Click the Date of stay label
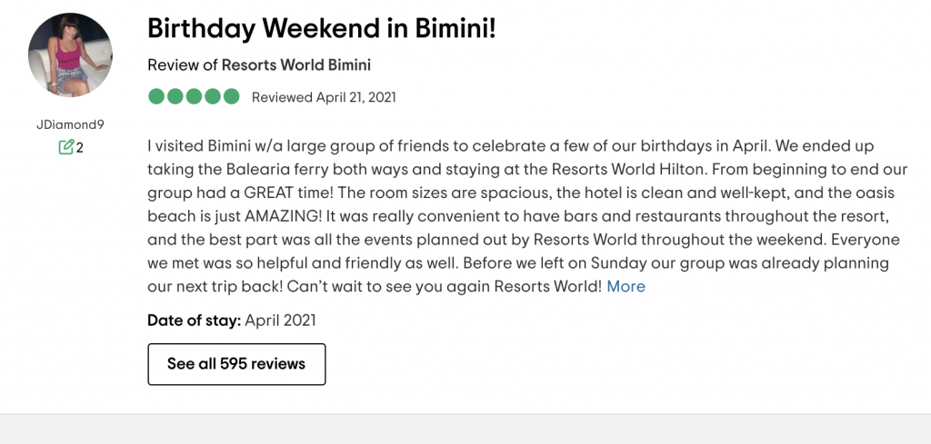This screenshot has width=931, height=444. coord(194,321)
